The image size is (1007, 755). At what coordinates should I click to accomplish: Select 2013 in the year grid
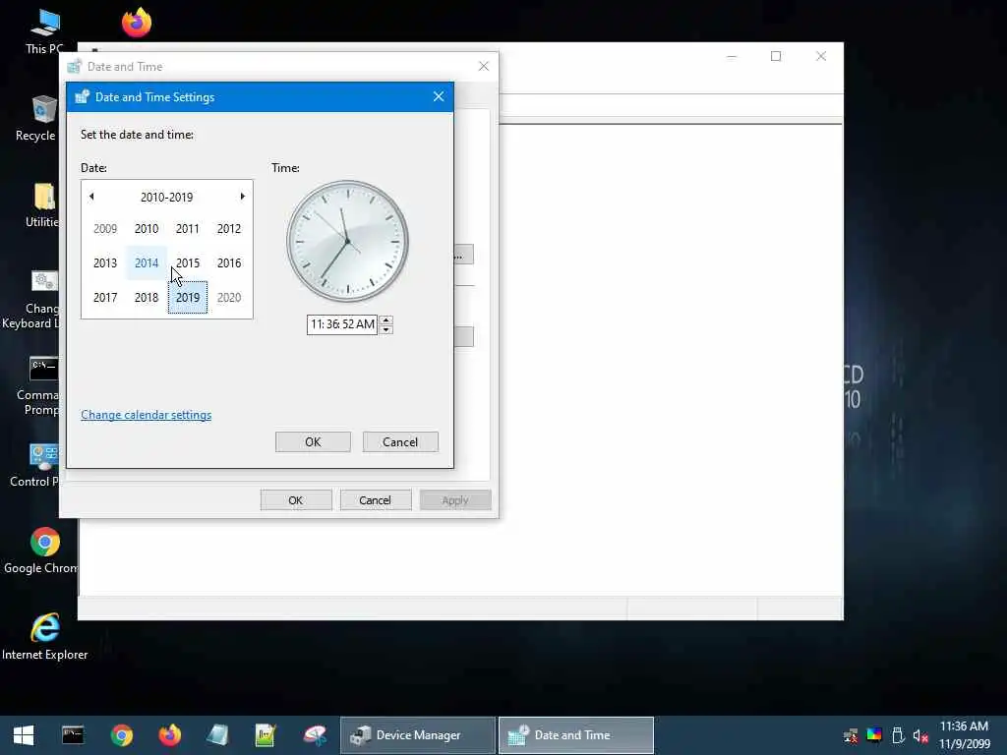pos(105,263)
